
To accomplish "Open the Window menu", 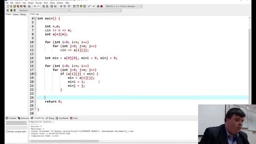I will pos(60,3).
